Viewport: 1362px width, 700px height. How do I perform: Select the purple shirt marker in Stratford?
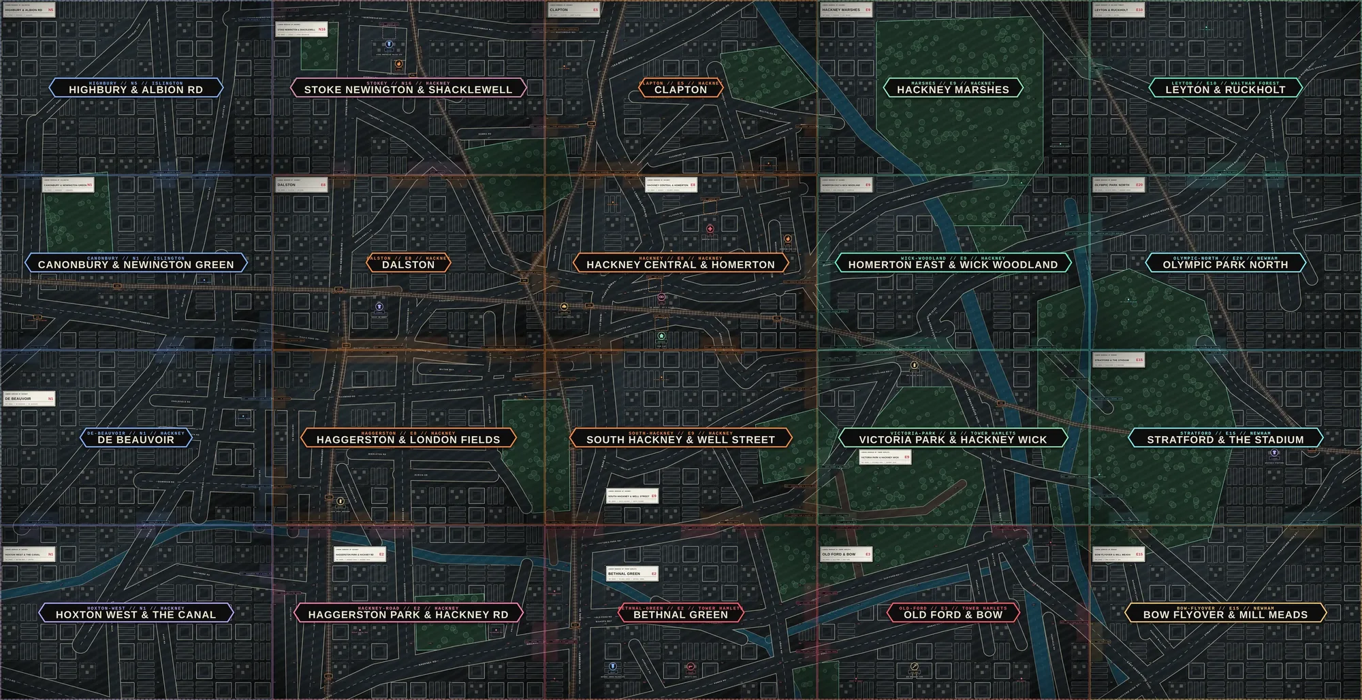[1274, 452]
